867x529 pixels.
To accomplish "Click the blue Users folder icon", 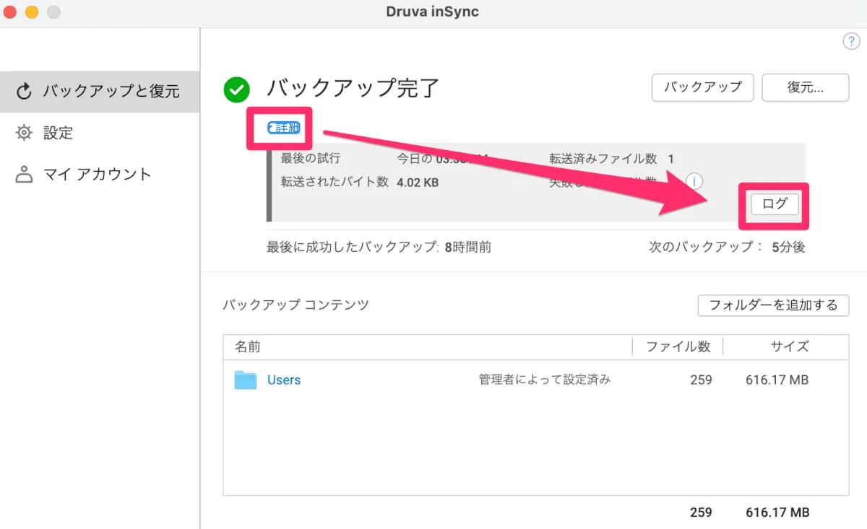I will (x=246, y=380).
